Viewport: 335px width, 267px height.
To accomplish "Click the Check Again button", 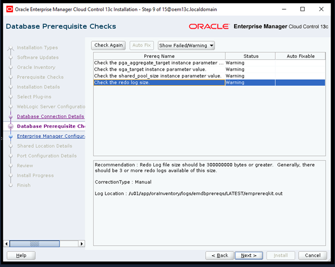I will (x=108, y=45).
